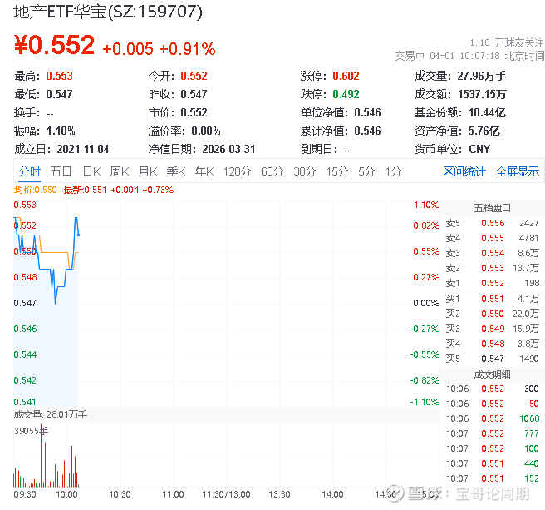The width and height of the screenshot is (545, 510).
Task: Select the 30分 interval tab
Action: point(305,171)
